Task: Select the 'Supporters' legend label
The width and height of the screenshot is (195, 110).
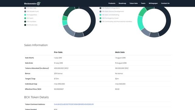Action: pos(32,15)
